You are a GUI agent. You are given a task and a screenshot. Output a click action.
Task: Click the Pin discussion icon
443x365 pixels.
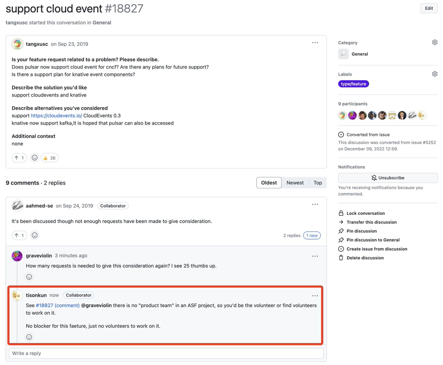341,231
